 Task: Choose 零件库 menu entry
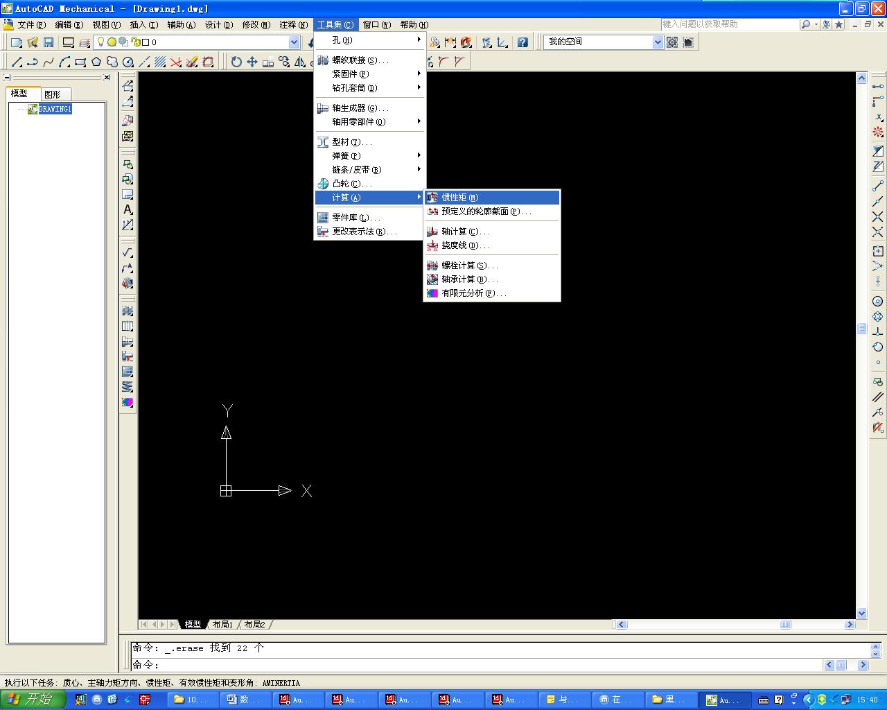click(370, 218)
